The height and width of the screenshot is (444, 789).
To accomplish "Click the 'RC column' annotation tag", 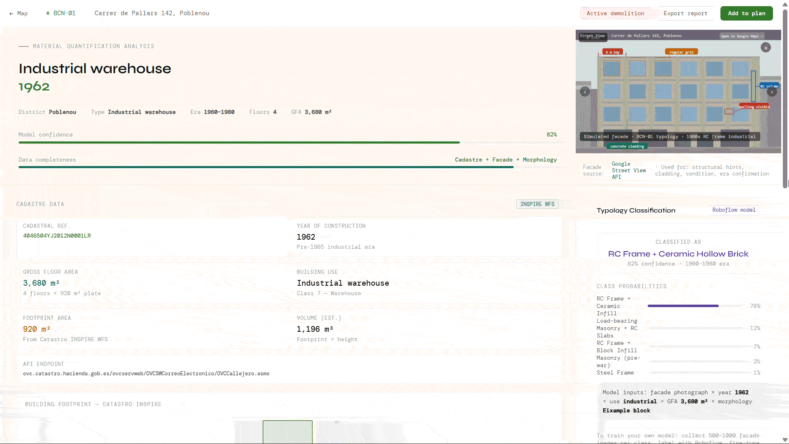I will click(x=769, y=86).
